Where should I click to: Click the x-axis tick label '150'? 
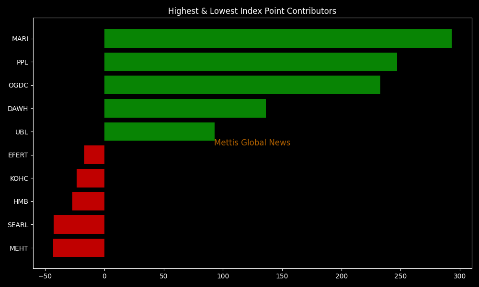coord(282,276)
